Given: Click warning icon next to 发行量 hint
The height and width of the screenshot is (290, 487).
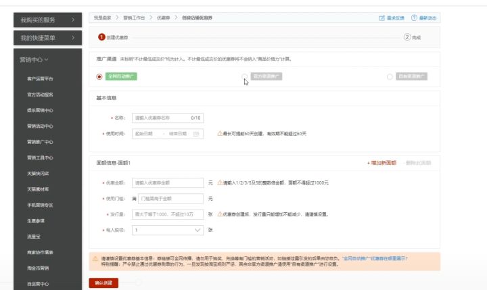Looking at the screenshot, I should click(x=220, y=214).
